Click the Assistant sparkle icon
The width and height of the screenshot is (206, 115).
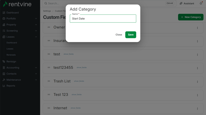click(181, 3)
